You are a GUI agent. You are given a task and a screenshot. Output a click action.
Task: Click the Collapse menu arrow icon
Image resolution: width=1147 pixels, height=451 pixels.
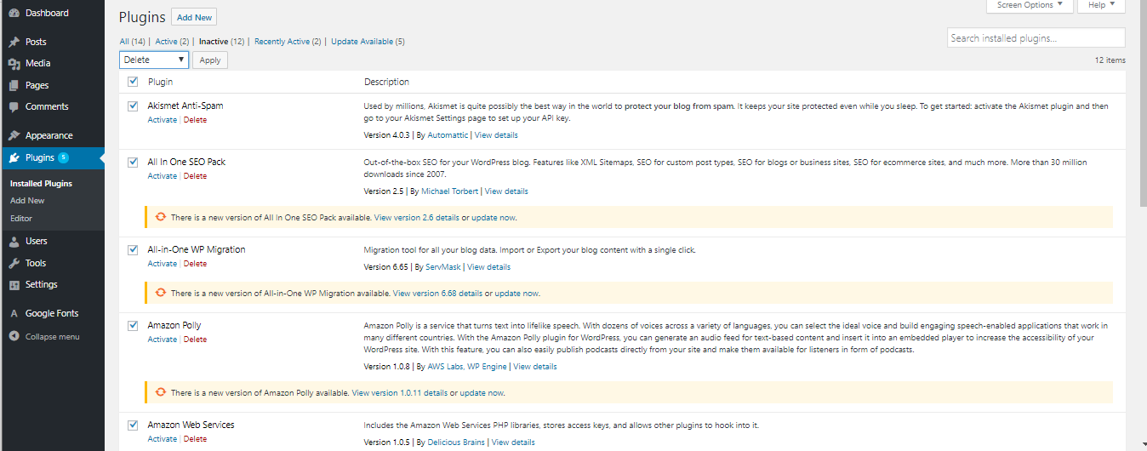pyautogui.click(x=14, y=337)
